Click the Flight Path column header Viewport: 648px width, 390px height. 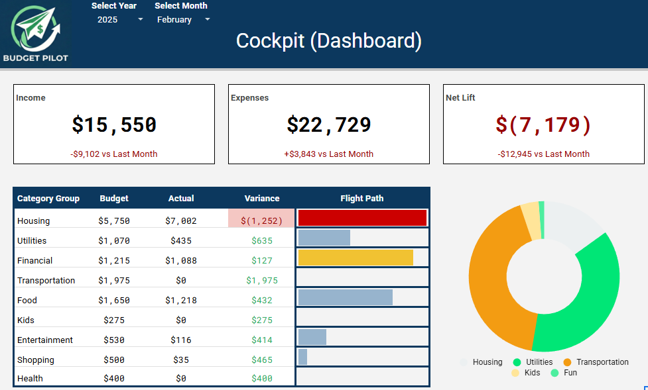pyautogui.click(x=362, y=198)
